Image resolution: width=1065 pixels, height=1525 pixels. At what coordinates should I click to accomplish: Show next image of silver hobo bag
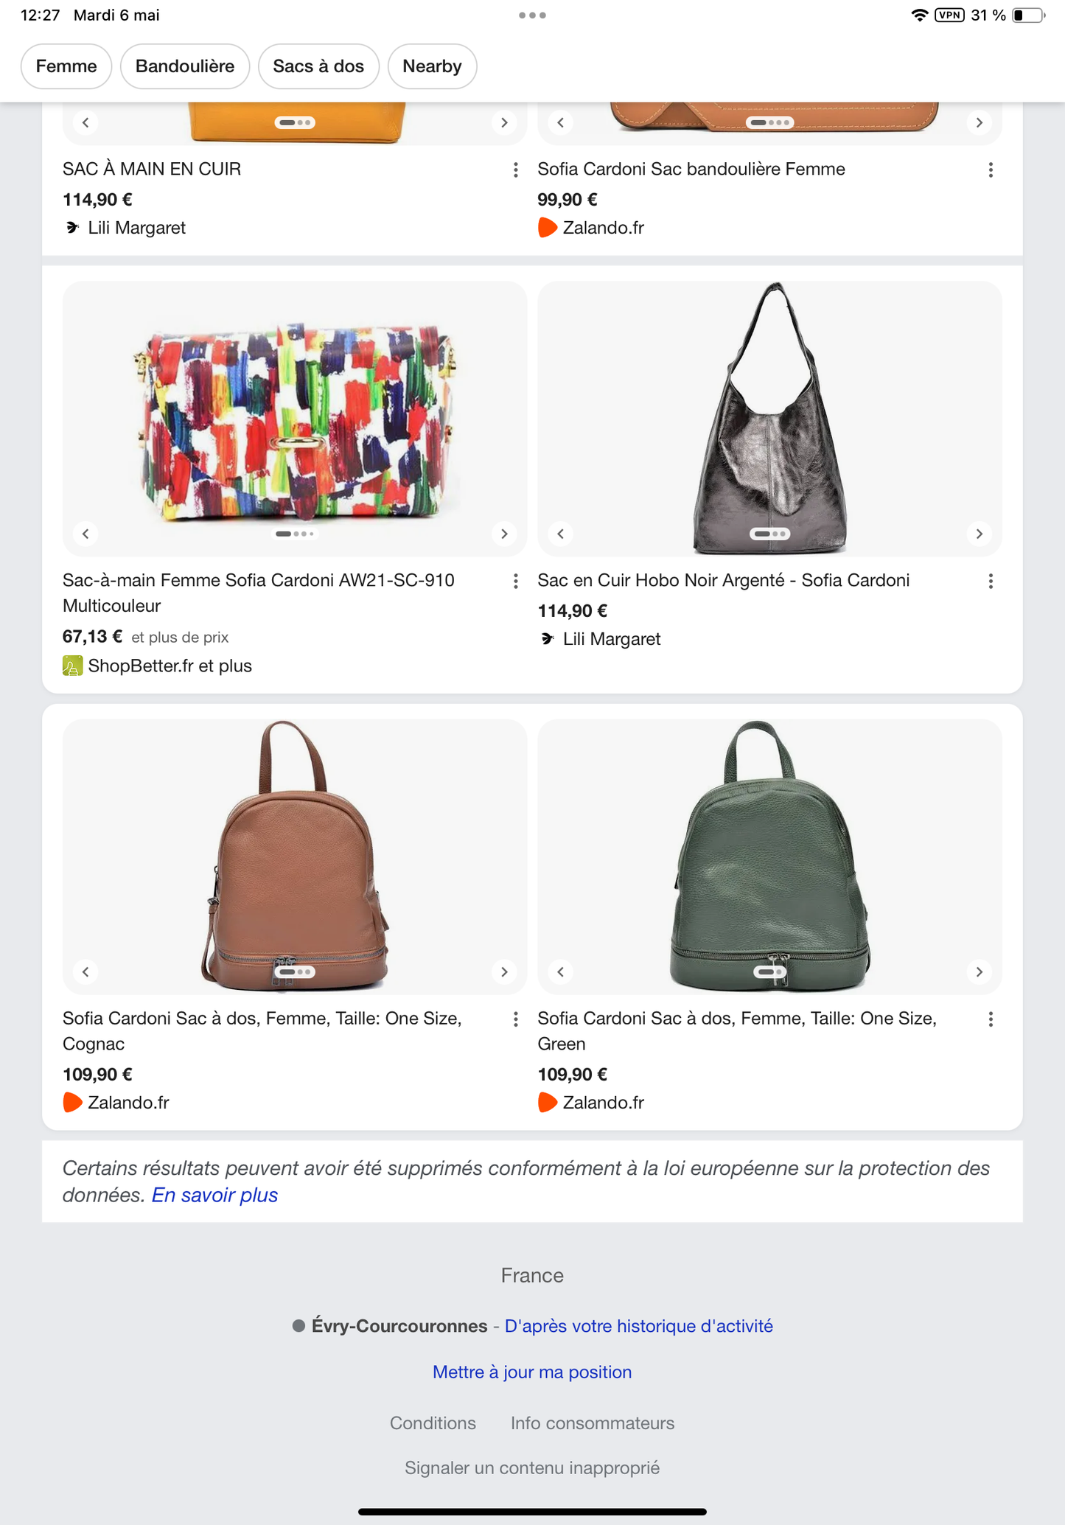point(979,534)
